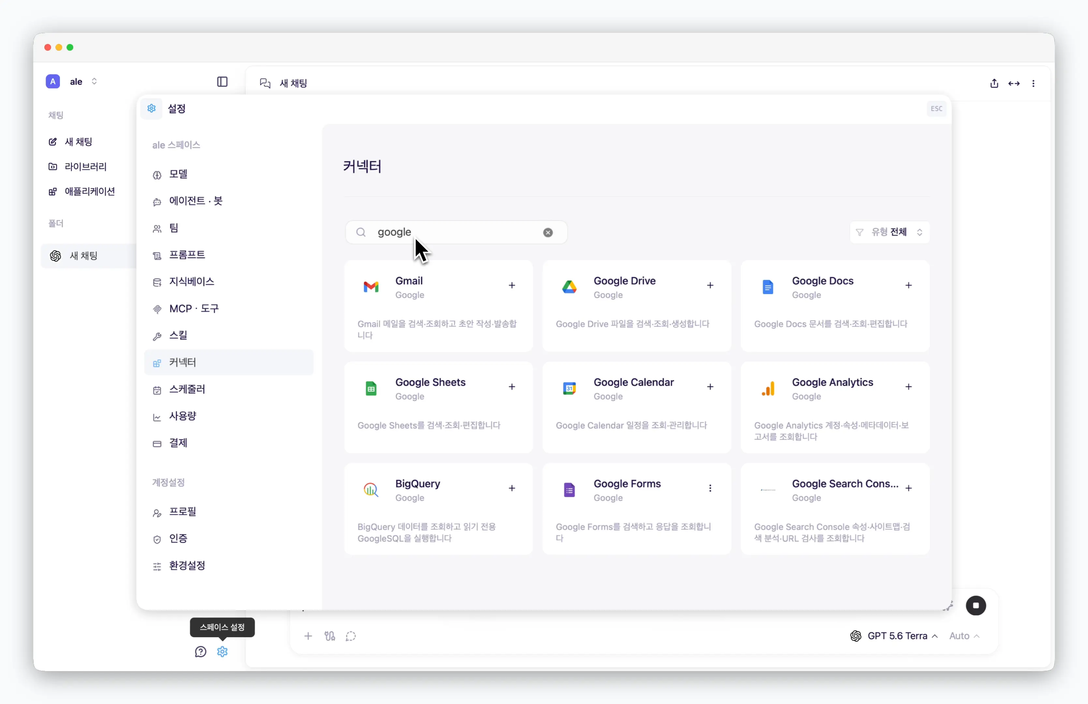Click the Google Calendar logo icon
This screenshot has height=704, width=1088.
(x=569, y=388)
